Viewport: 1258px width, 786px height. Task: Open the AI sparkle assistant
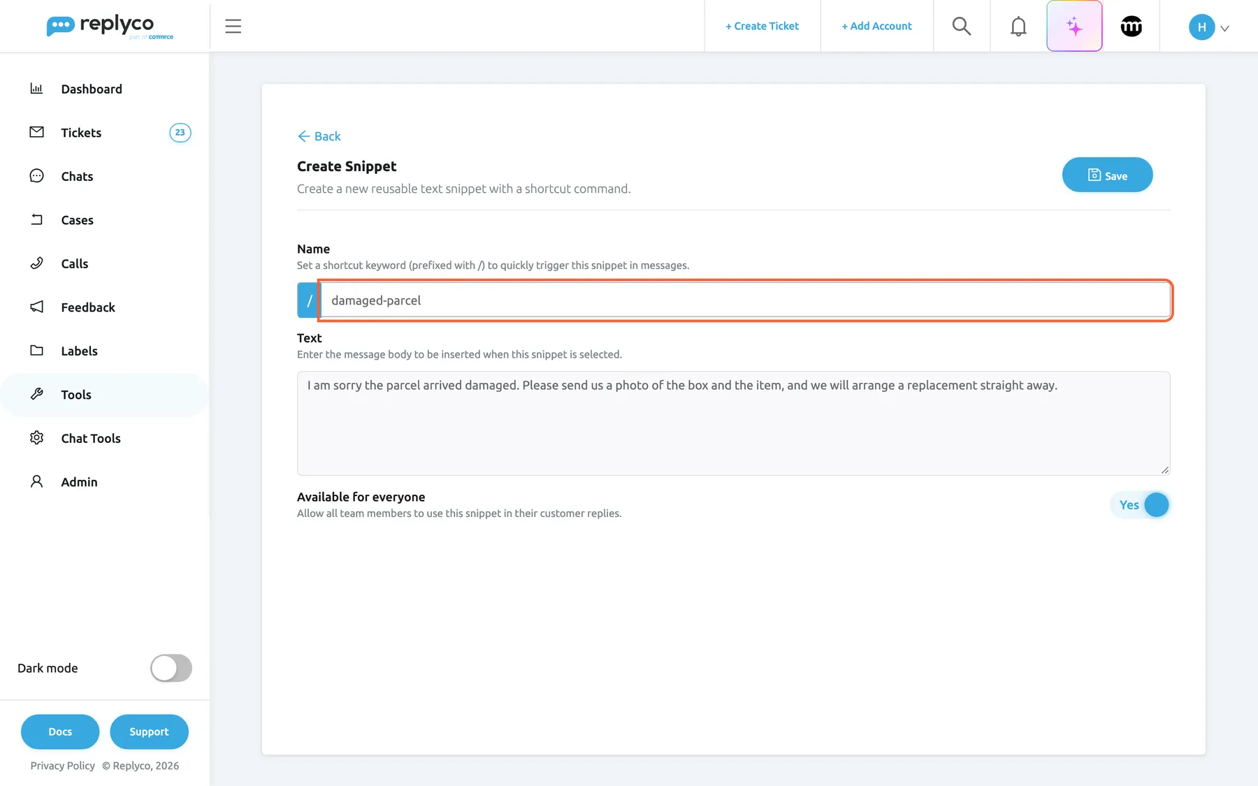[x=1074, y=27]
